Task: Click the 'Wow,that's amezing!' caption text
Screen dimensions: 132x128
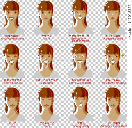Action: click(114, 83)
